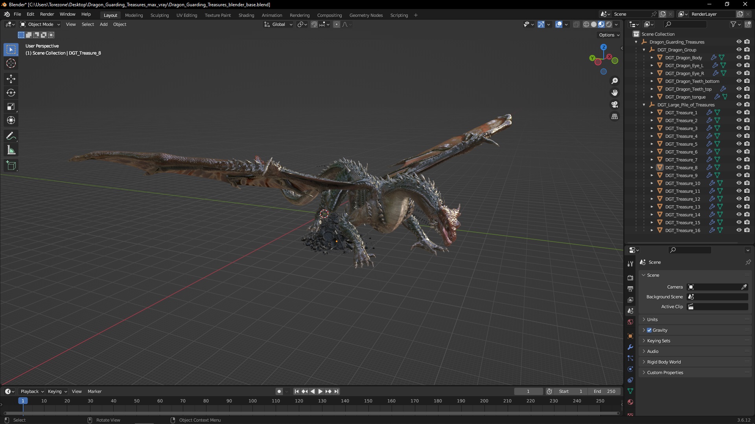Click the Pan view hand icon

point(615,93)
